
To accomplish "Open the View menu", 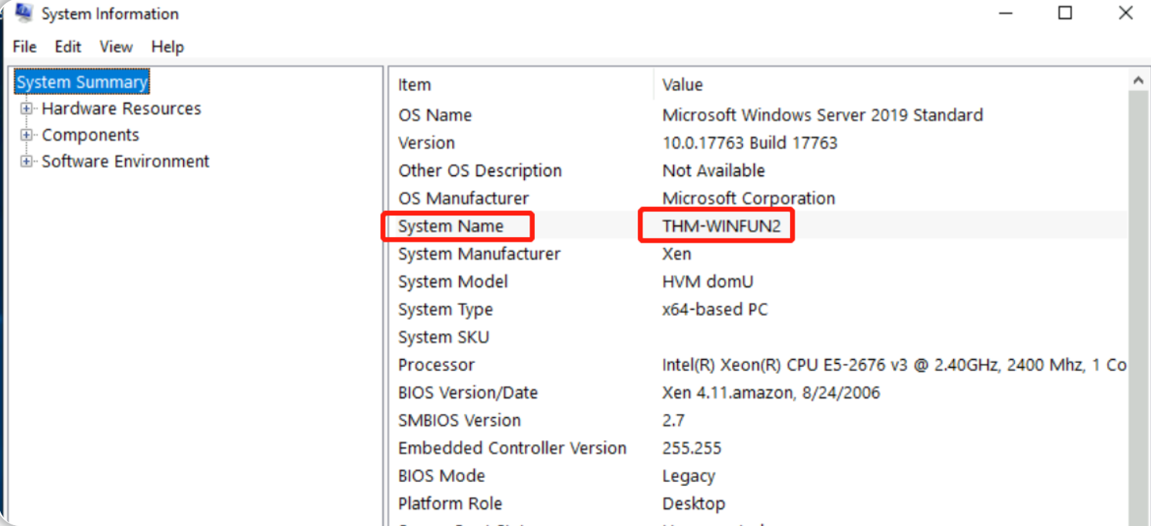I will 116,46.
